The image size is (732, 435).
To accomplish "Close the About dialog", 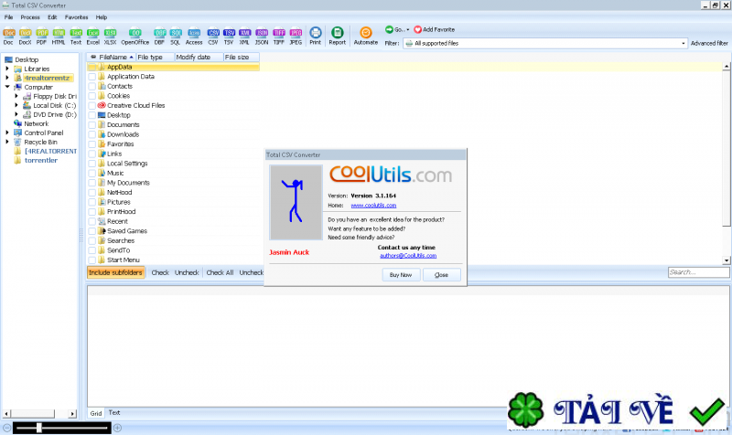I will click(441, 275).
